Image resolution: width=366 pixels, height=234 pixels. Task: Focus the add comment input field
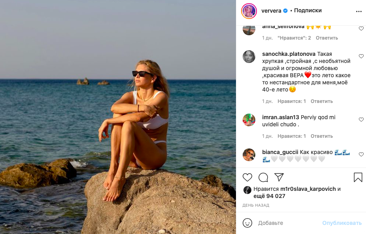[288, 223]
